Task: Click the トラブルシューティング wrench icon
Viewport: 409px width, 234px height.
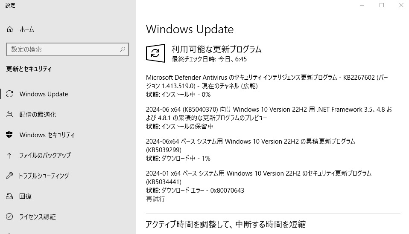Action: [x=9, y=176]
